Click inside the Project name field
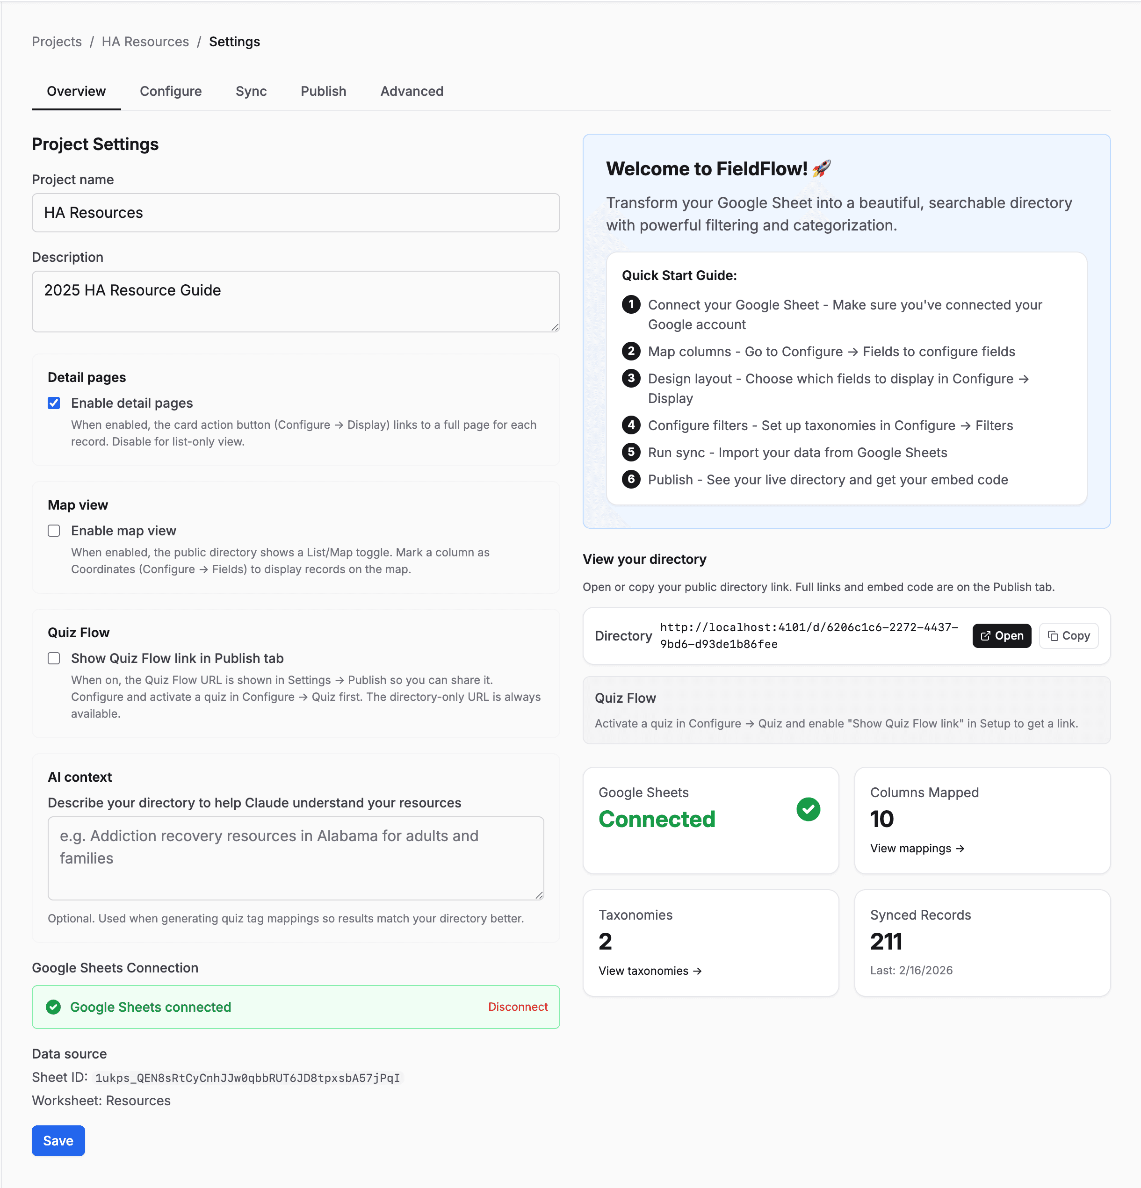 (295, 213)
